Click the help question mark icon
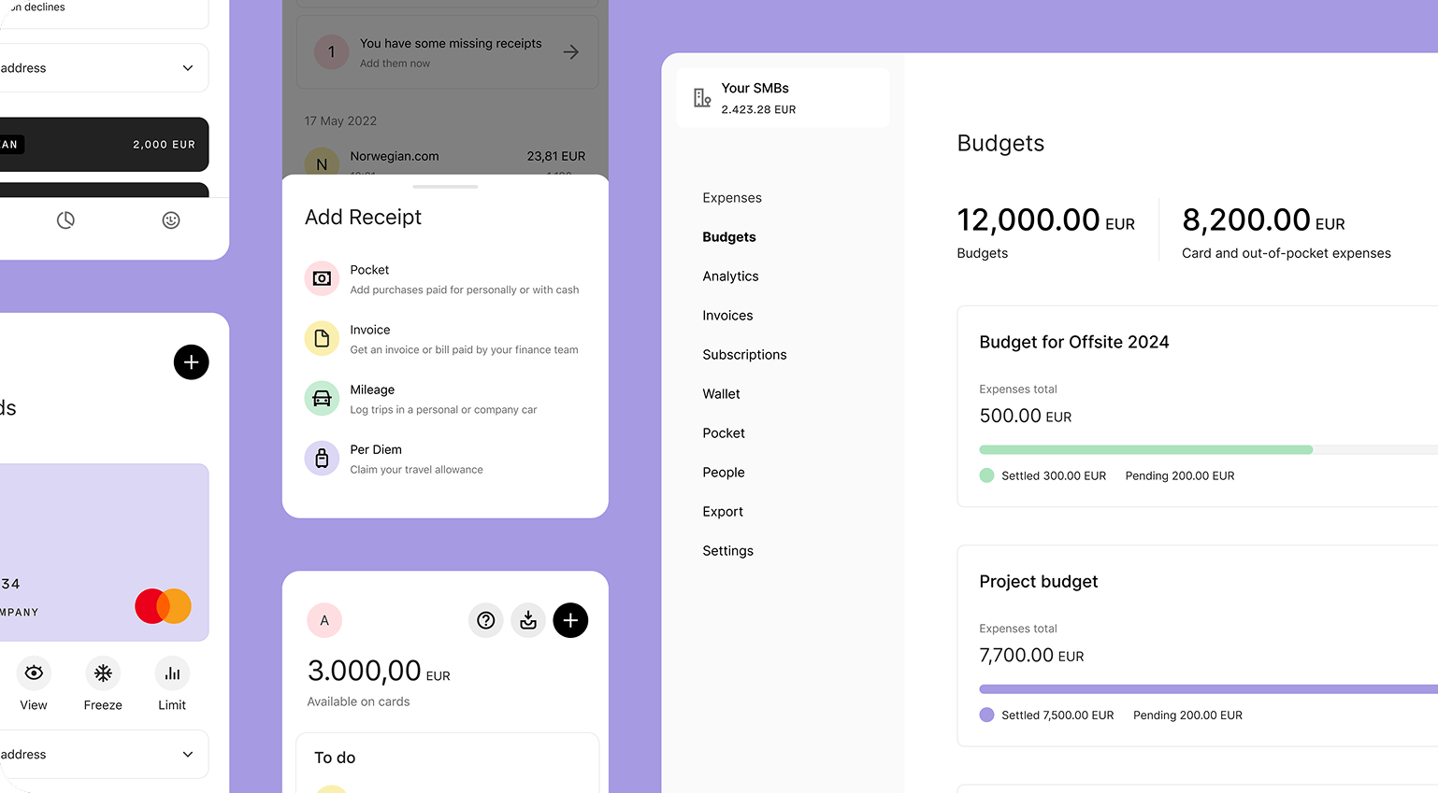 [486, 620]
